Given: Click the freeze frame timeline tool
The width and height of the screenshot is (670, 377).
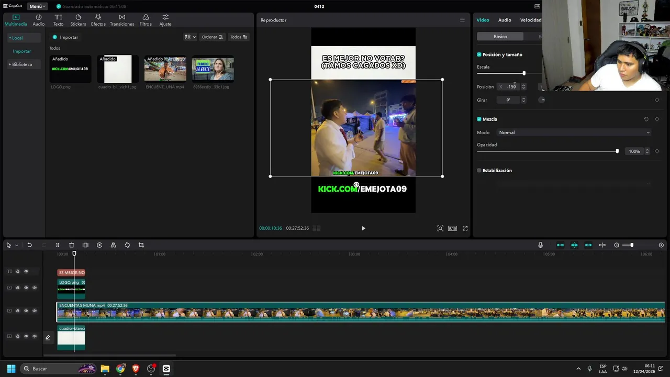Looking at the screenshot, I should 85,245.
